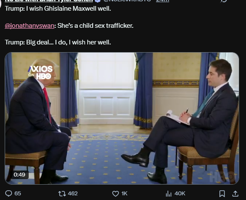The image size is (246, 200).
Task: Open the No Lie with Brian Tyler Cohen profile name
Action: coord(49,1)
